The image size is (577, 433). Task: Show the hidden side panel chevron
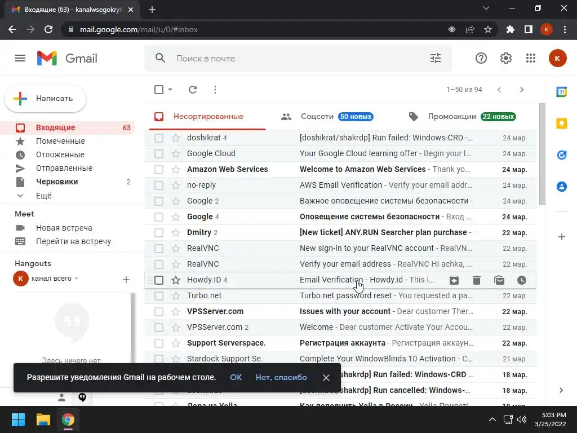pyautogui.click(x=561, y=390)
